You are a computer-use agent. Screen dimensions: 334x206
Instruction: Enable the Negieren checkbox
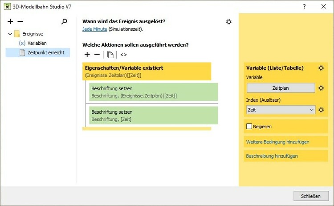coord(249,127)
